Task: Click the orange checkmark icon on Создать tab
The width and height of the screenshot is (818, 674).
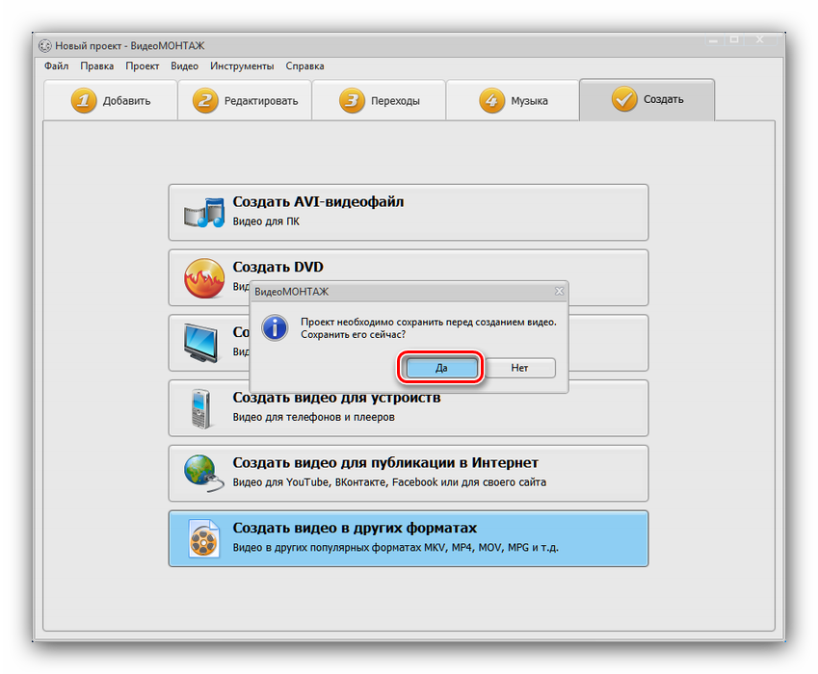Action: pos(624,99)
